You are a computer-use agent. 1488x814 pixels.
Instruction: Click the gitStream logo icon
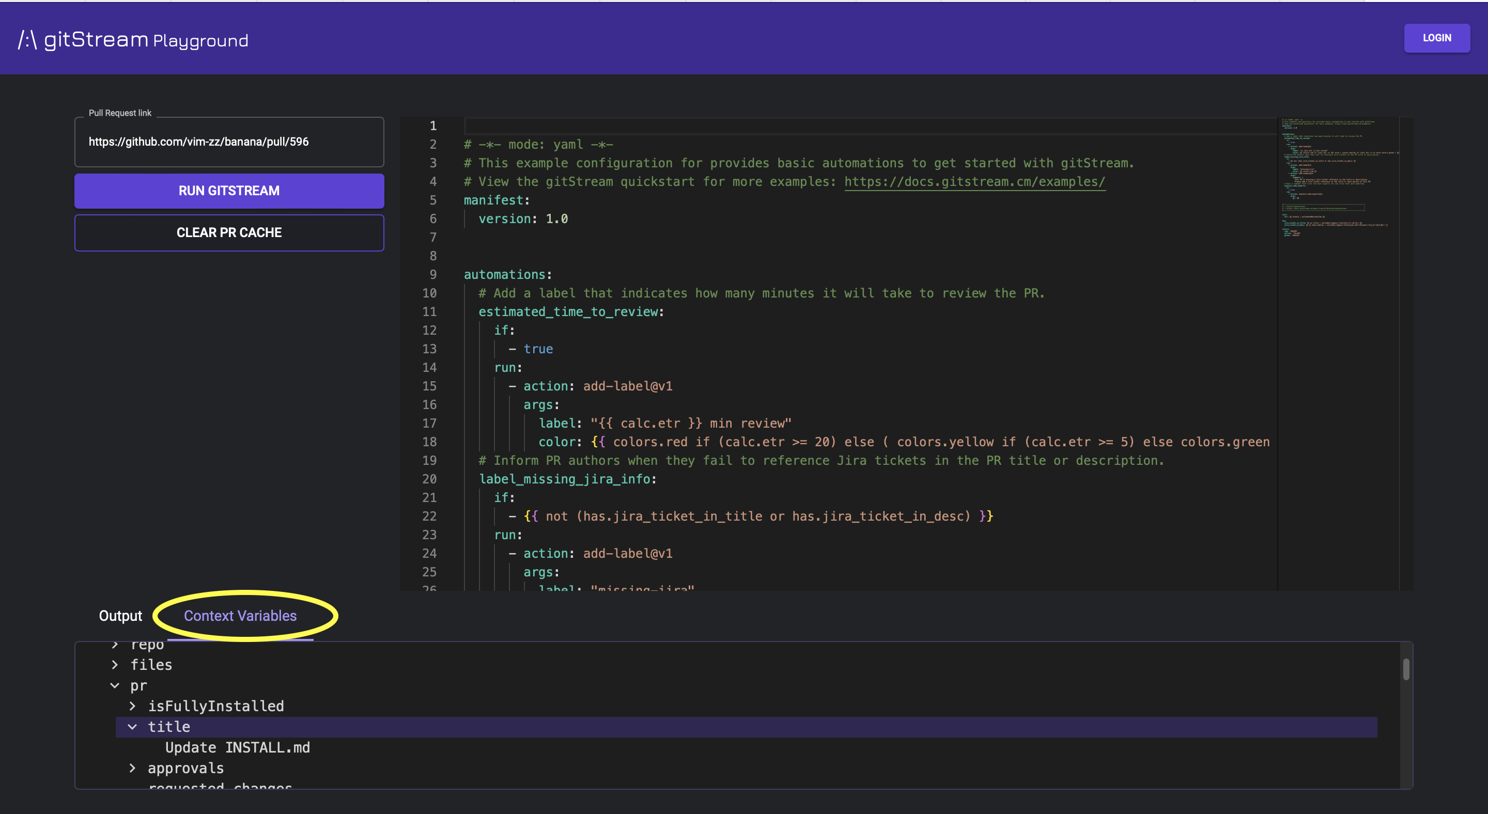[x=27, y=40]
